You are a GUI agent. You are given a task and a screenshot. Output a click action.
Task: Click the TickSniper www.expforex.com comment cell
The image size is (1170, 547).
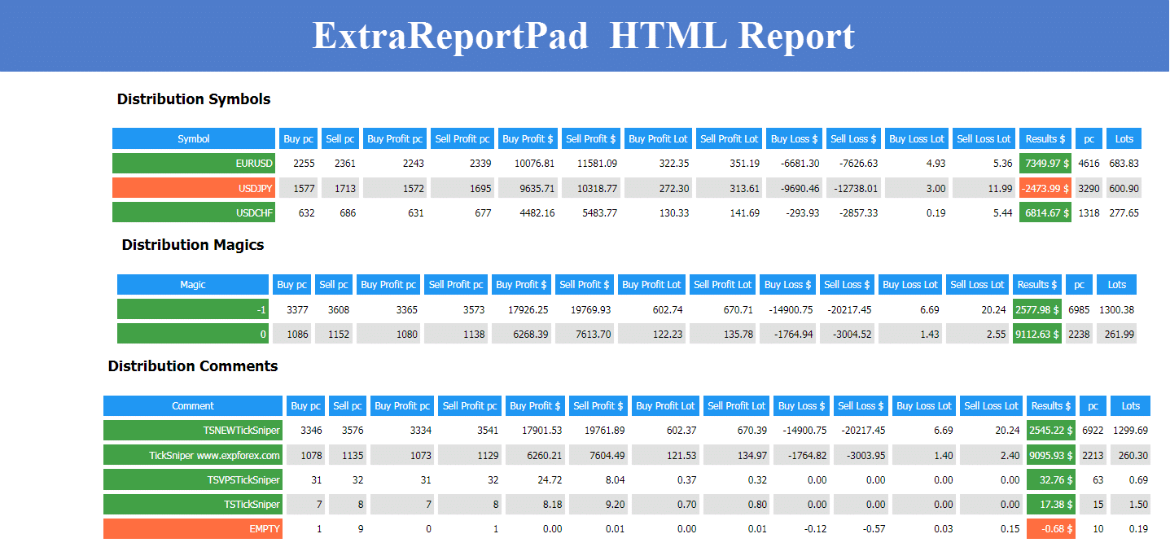point(193,456)
